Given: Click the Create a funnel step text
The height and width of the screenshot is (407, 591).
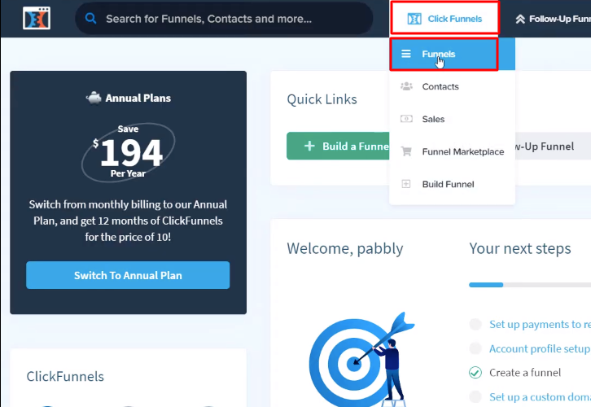Looking at the screenshot, I should coord(525,373).
